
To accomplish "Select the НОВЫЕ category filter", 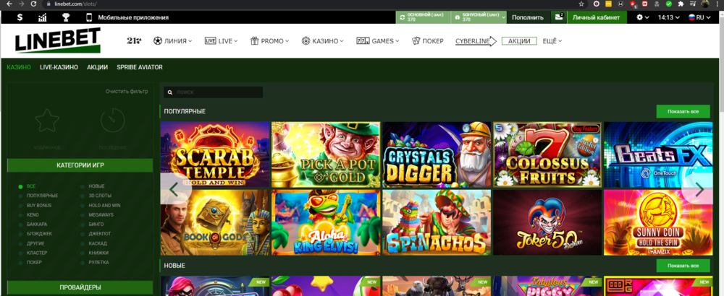I will 96,186.
